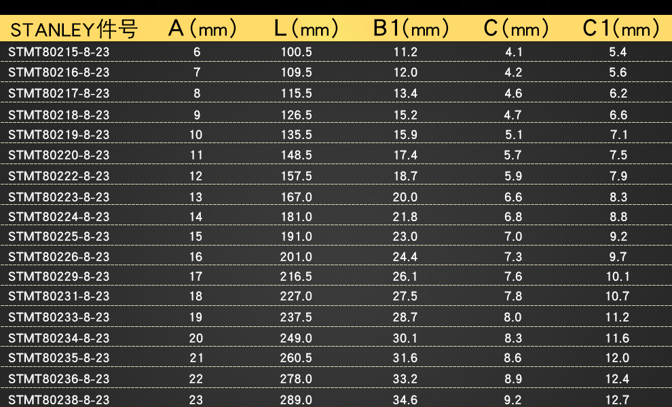Click L value 167.0
The height and width of the screenshot is (407, 672).
(x=296, y=197)
